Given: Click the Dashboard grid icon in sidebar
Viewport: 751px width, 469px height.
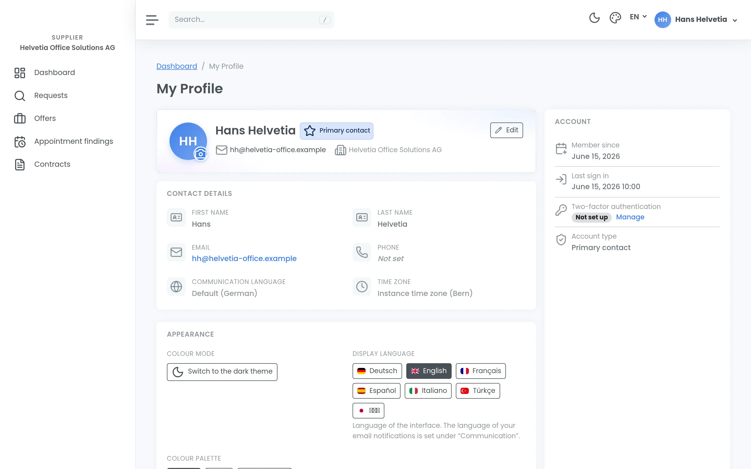Looking at the screenshot, I should 20,73.
